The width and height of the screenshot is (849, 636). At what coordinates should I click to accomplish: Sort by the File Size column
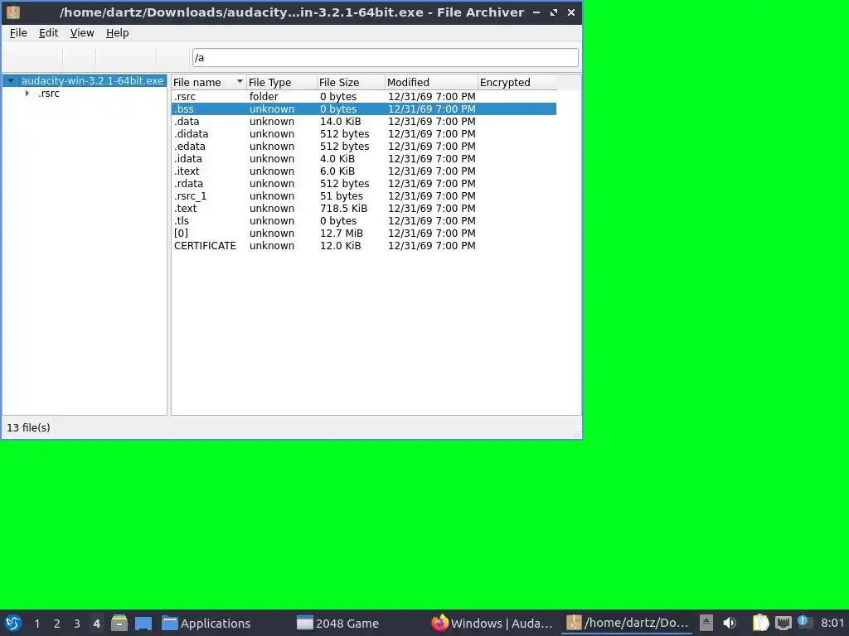pos(351,82)
